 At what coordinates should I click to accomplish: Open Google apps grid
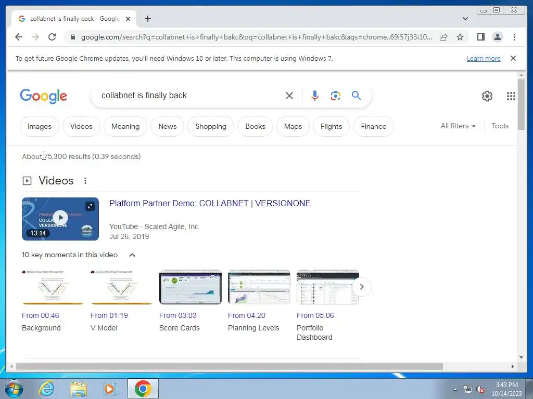(511, 96)
